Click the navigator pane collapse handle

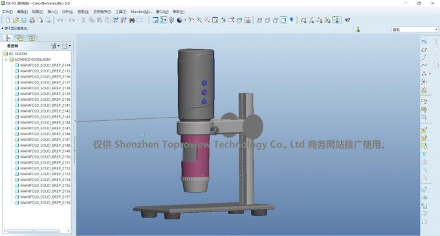point(75,150)
